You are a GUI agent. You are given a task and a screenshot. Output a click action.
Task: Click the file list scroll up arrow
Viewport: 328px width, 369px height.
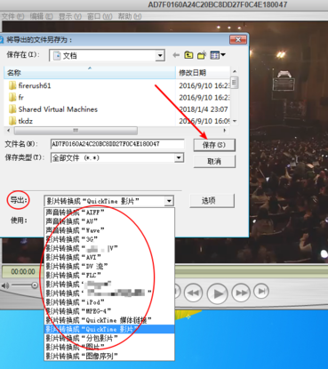pyautogui.click(x=235, y=71)
